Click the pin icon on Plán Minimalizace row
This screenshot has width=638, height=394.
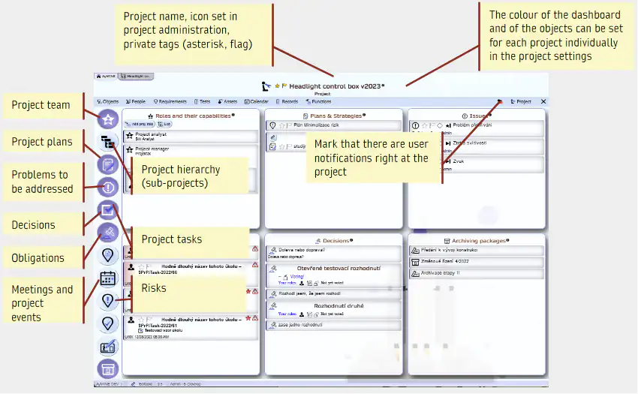tap(273, 125)
